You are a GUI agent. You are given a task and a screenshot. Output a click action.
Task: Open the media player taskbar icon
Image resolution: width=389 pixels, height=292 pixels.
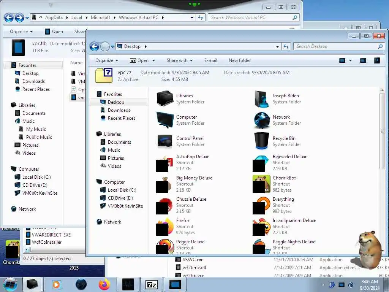57,284
